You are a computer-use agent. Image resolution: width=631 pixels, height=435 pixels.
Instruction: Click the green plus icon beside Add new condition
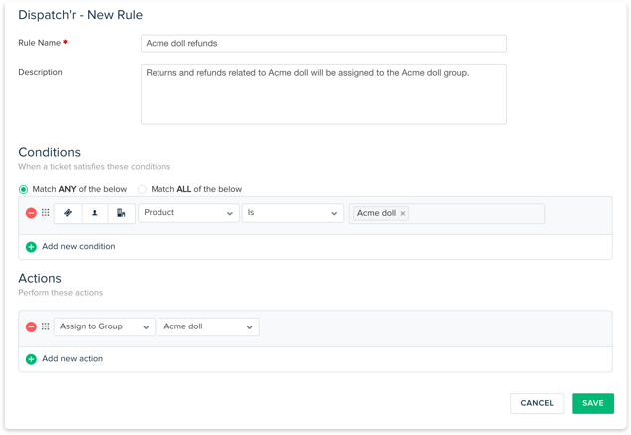point(31,246)
